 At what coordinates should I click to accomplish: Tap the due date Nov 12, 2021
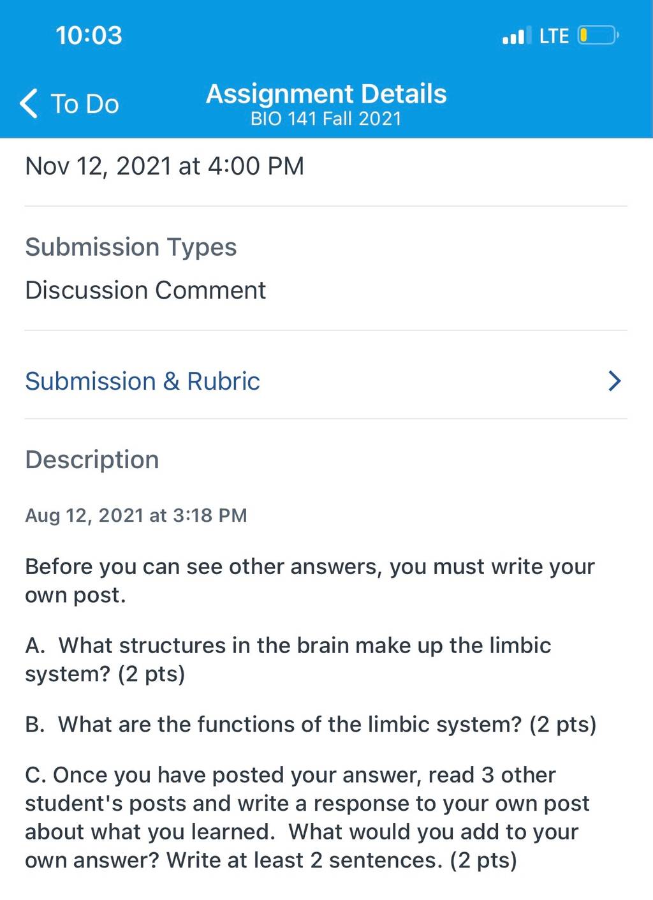[x=165, y=166]
